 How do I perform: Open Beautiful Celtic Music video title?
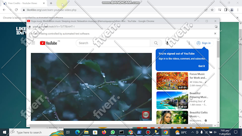click(x=199, y=114)
